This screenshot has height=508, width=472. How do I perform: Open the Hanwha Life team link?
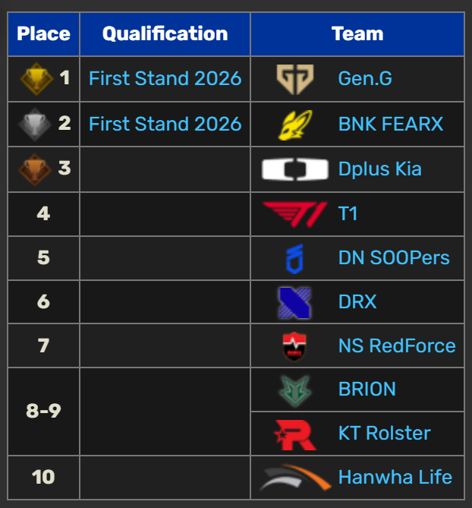pos(395,478)
